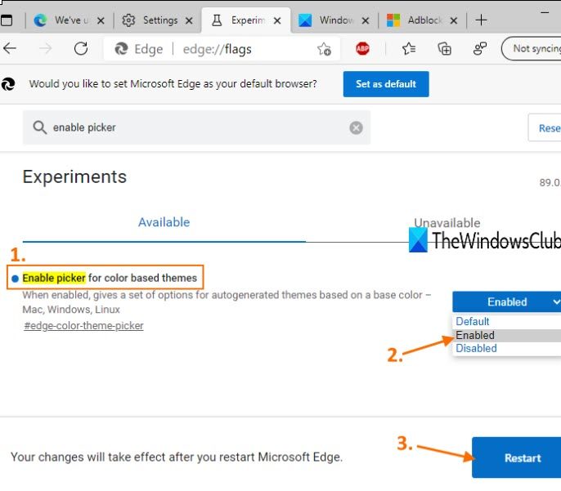
Task: Switch to the Available experiments tab
Action: 164,222
